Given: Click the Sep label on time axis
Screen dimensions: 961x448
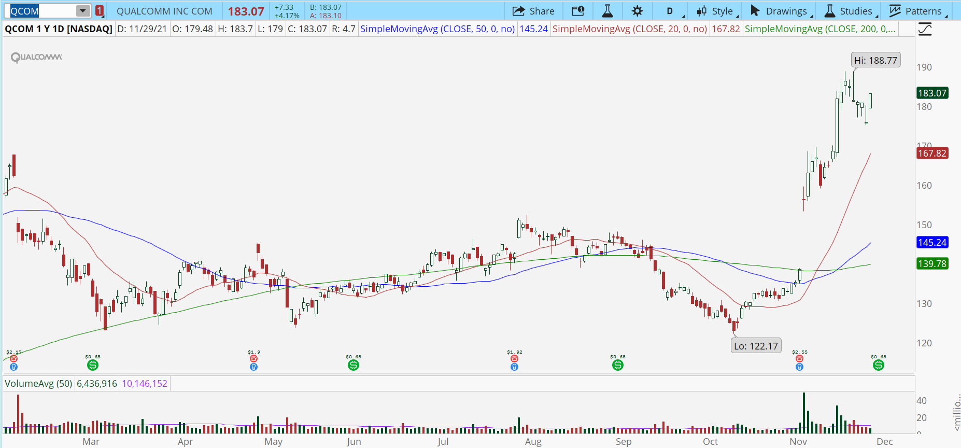Looking at the screenshot, I should tap(624, 441).
